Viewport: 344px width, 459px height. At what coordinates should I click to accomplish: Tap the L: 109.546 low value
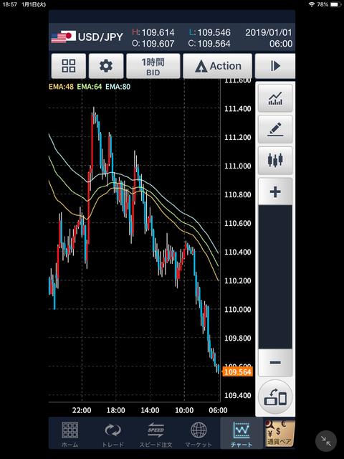(x=210, y=32)
